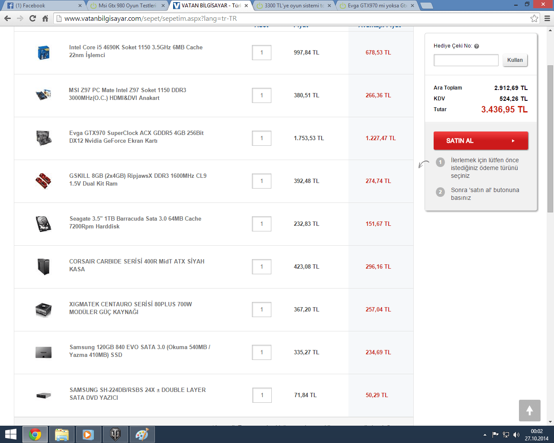Image resolution: width=554 pixels, height=443 pixels.
Task: Close the VATAN BİLGİSAYAR tab
Action: tap(246, 6)
